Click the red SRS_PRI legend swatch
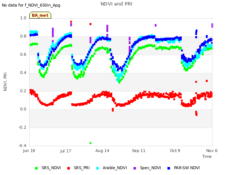This screenshot has height=175, width=234. (68, 168)
